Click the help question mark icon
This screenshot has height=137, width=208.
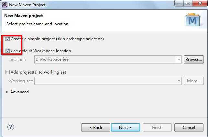click(11, 127)
